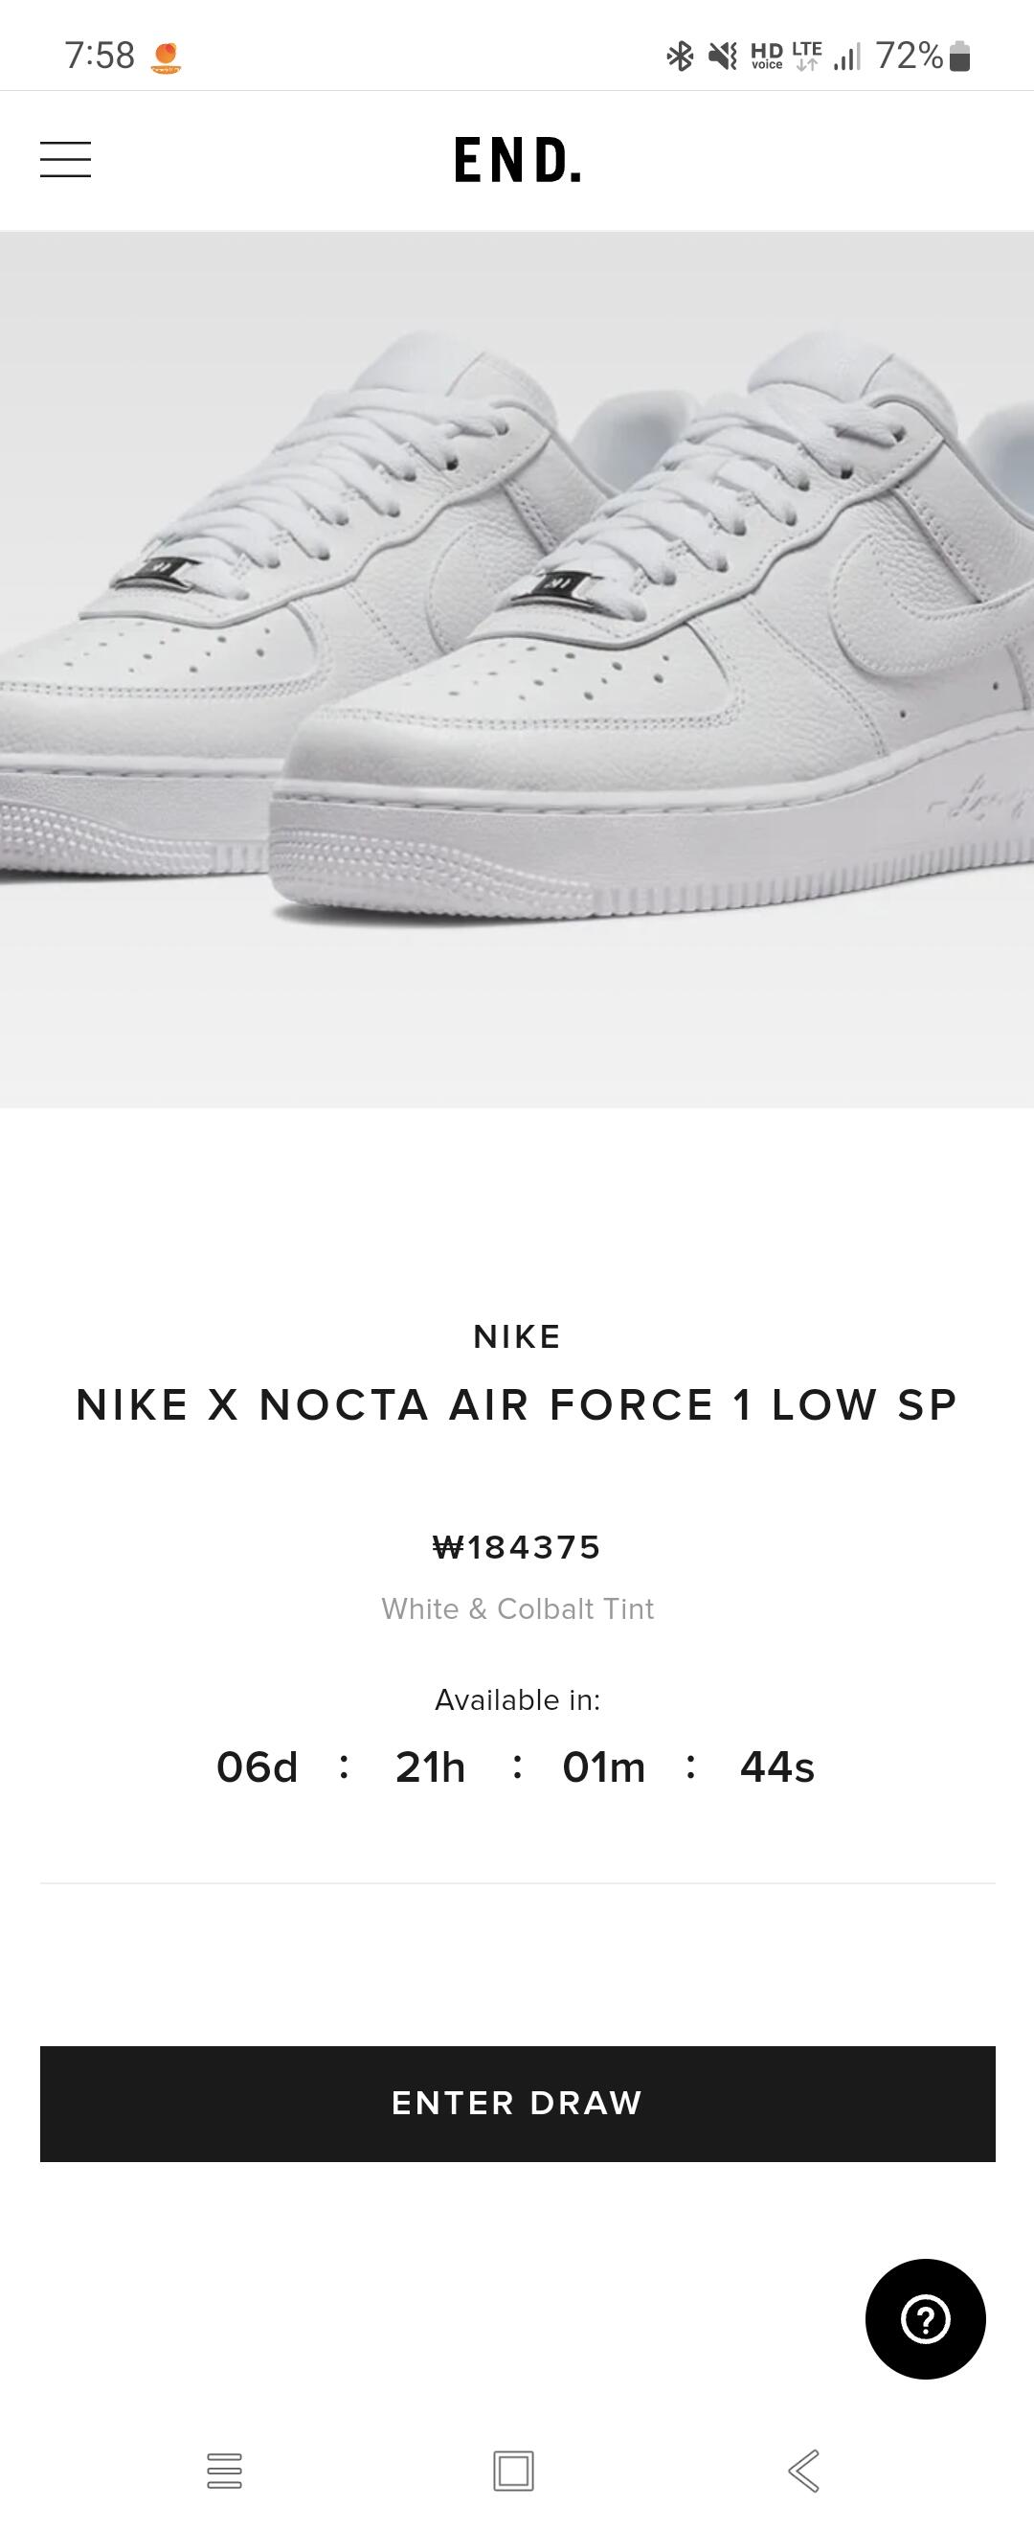Click the ENTER DRAW button
The image size is (1034, 2529).
tap(517, 2102)
